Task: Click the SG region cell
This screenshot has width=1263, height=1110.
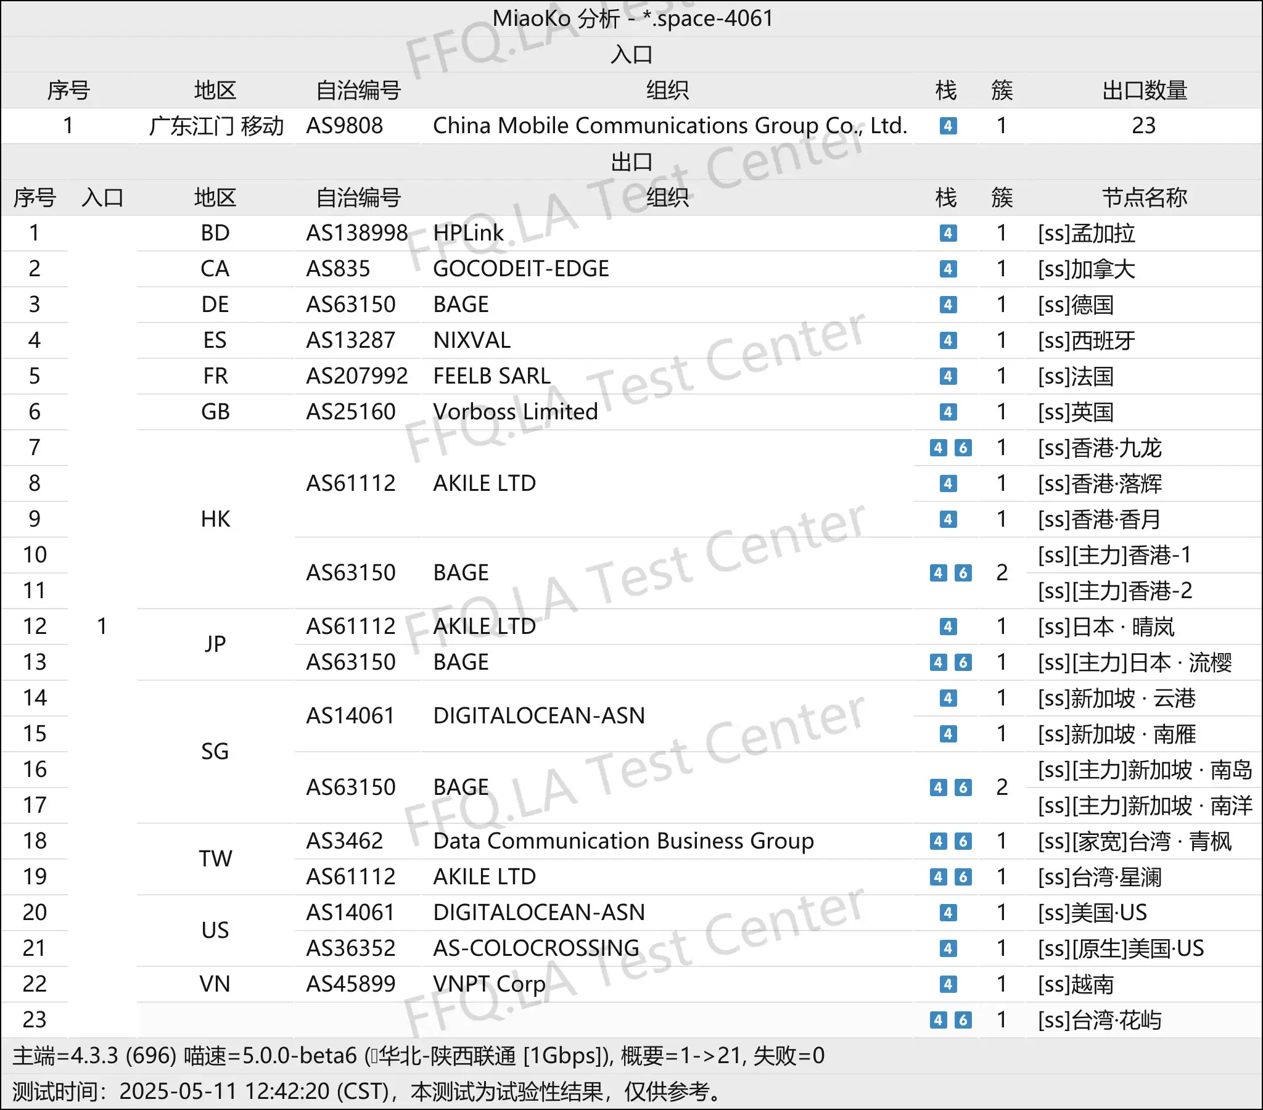Action: click(x=215, y=752)
